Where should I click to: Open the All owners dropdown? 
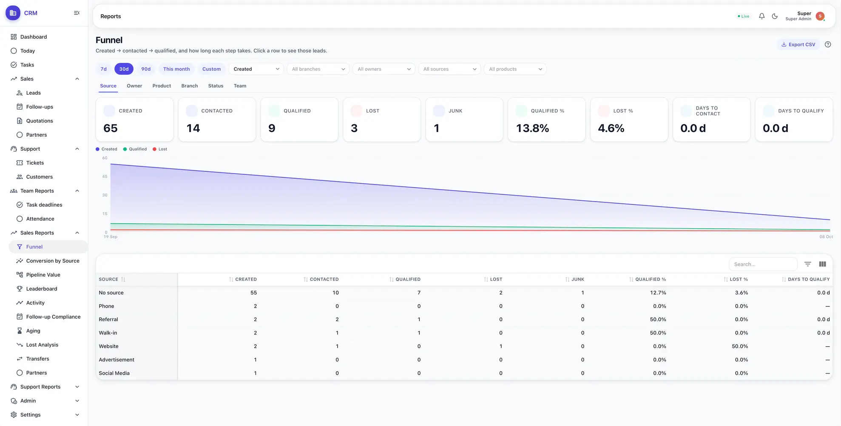pos(384,69)
